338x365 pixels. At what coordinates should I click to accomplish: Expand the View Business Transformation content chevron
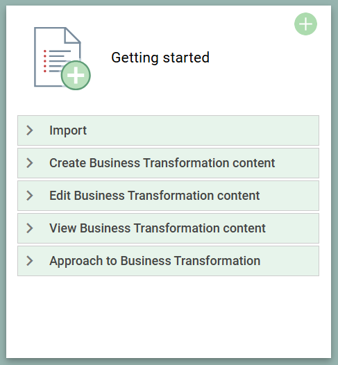tap(30, 228)
